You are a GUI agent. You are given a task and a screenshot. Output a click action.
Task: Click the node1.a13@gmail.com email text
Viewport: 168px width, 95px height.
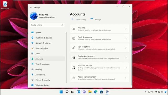(x=47, y=17)
